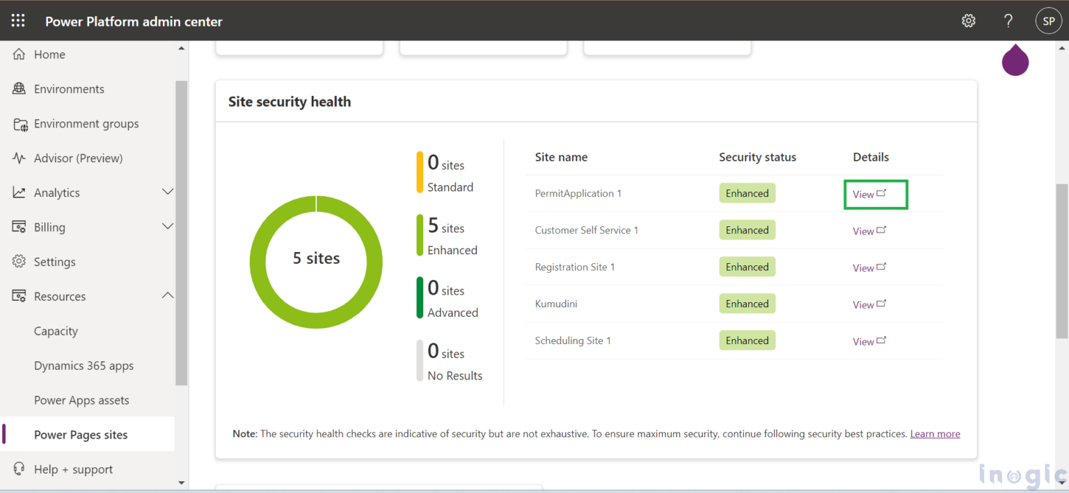Screen dimensions: 1069x493
Task: Open the settings gear in header
Action: tap(968, 21)
